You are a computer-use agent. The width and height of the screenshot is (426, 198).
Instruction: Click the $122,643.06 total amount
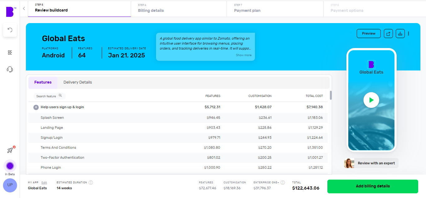click(306, 188)
